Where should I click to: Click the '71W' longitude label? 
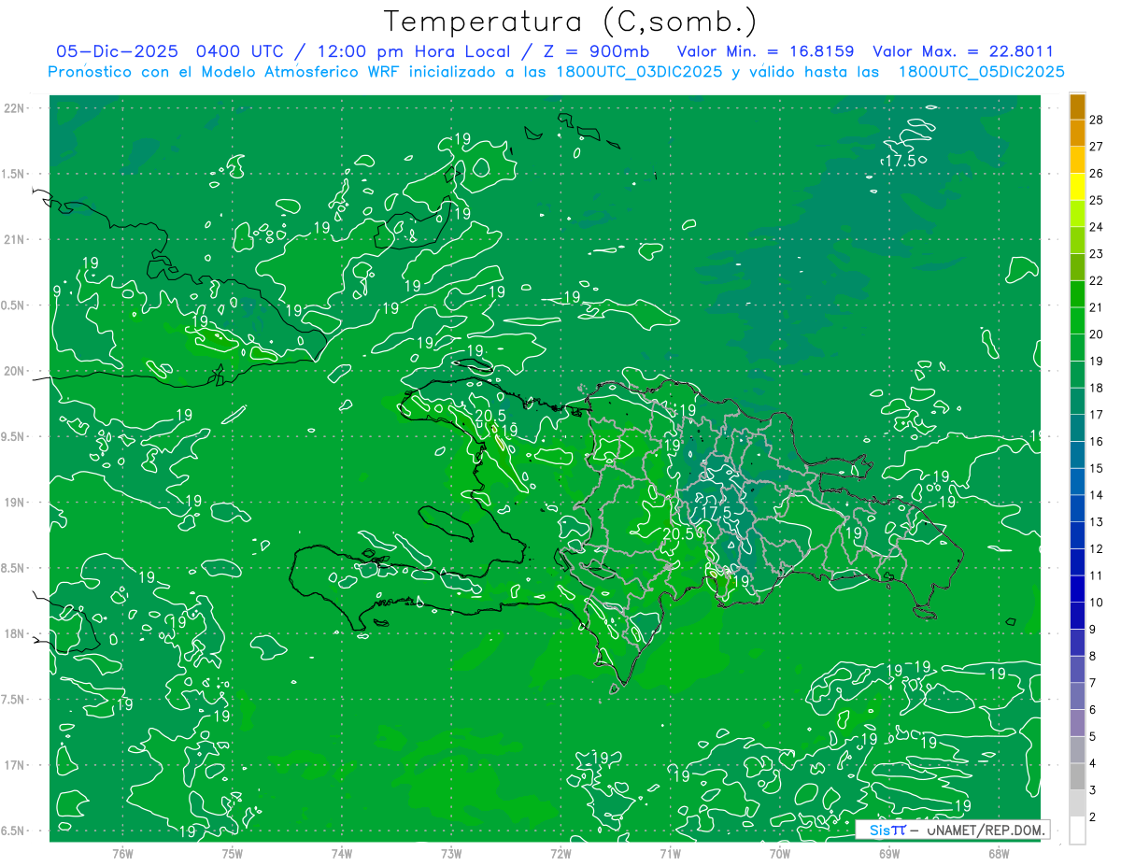[x=670, y=853]
